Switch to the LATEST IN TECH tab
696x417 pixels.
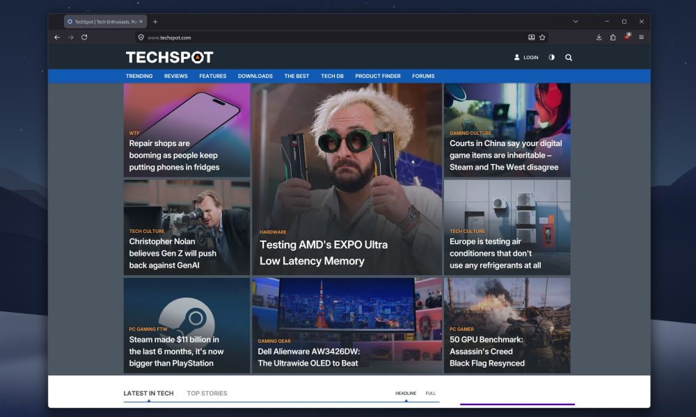[x=148, y=393]
